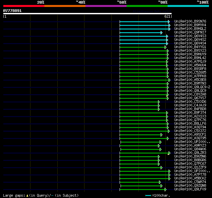Click the green alignment bar of UniRef100_Q9LQC9
This screenshot has width=212, height=198.
144,91
